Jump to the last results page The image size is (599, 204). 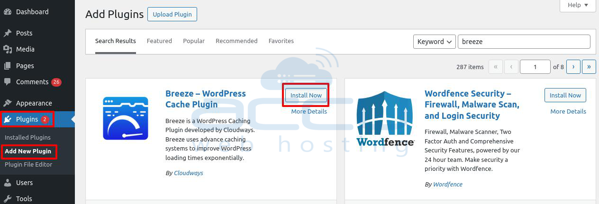pos(589,67)
